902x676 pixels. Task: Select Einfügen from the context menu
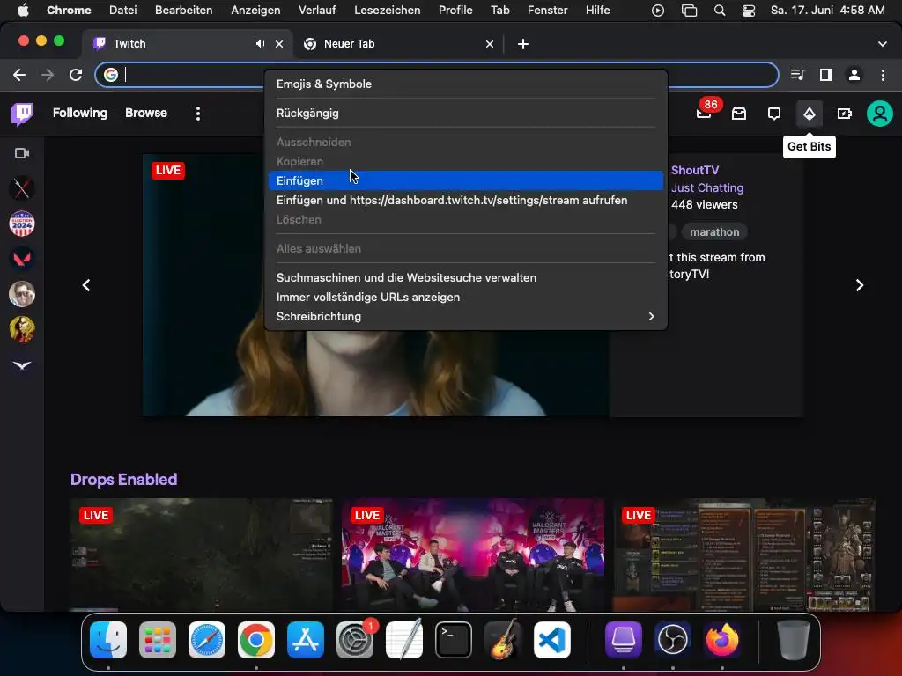[300, 180]
